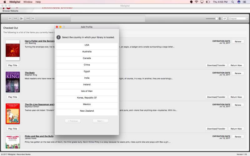The height and width of the screenshot is (156, 250).
Task: Open the Help menu
Action: (38, 2)
